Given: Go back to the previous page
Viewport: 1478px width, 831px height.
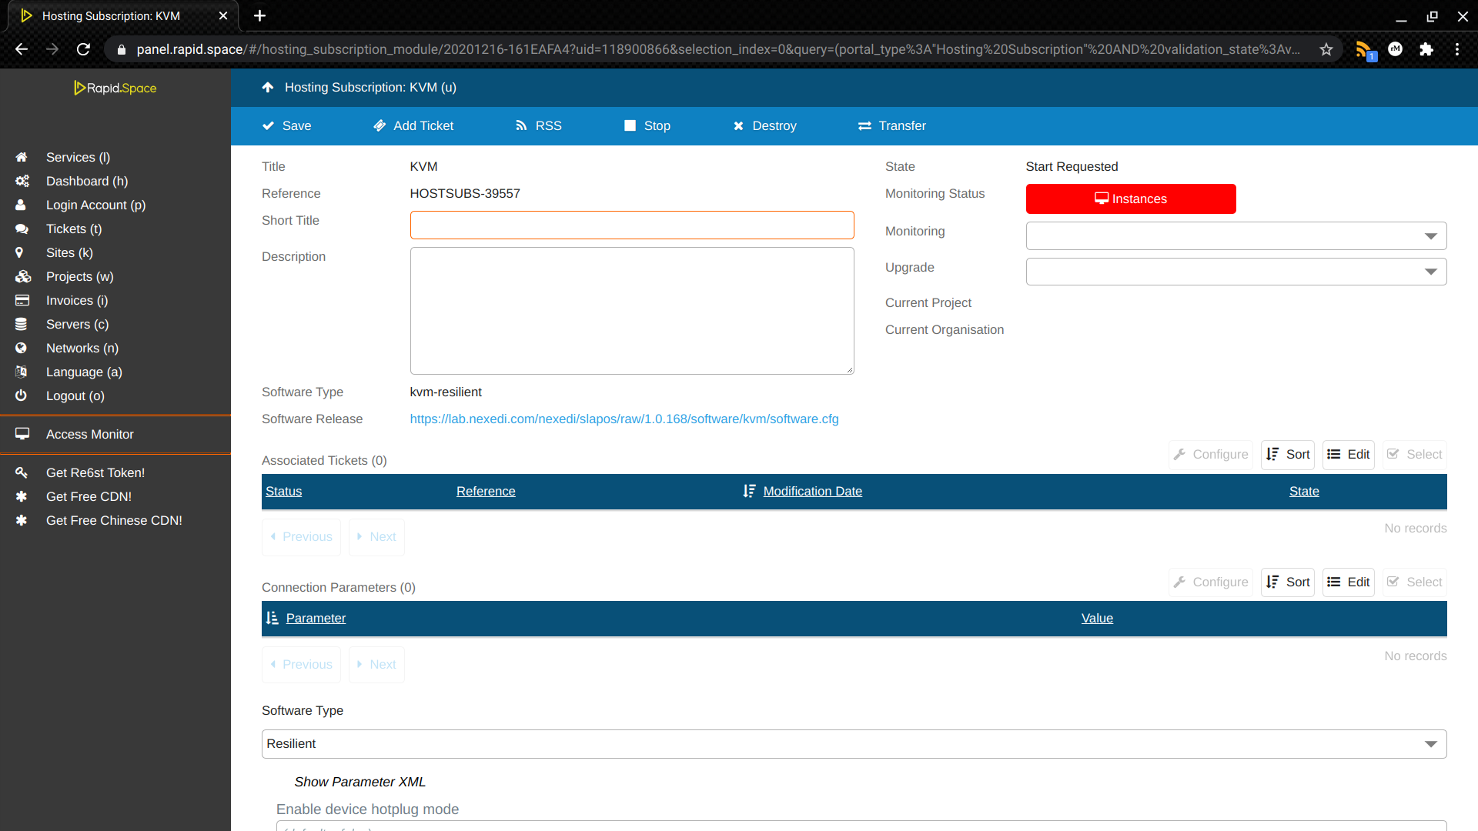Looking at the screenshot, I should 22,49.
